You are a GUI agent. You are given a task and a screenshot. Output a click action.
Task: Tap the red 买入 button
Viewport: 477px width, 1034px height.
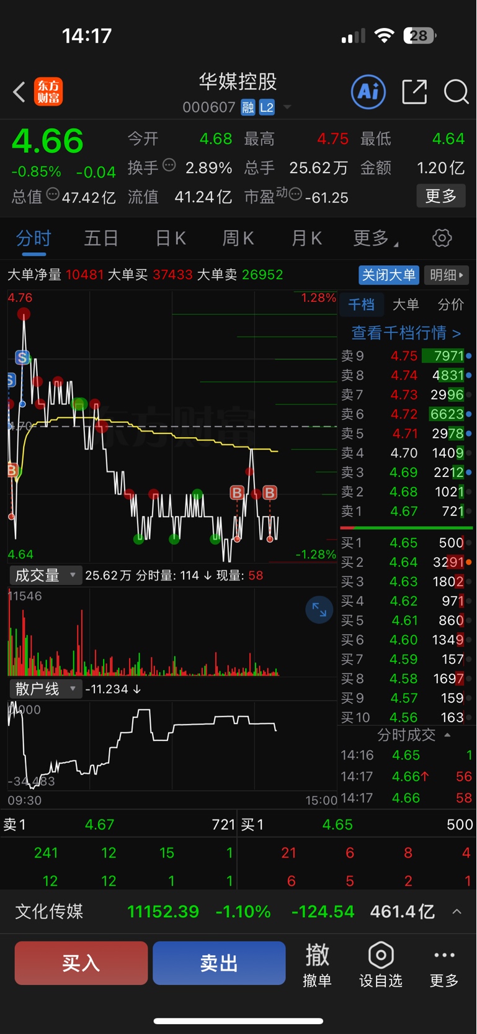pos(81,963)
